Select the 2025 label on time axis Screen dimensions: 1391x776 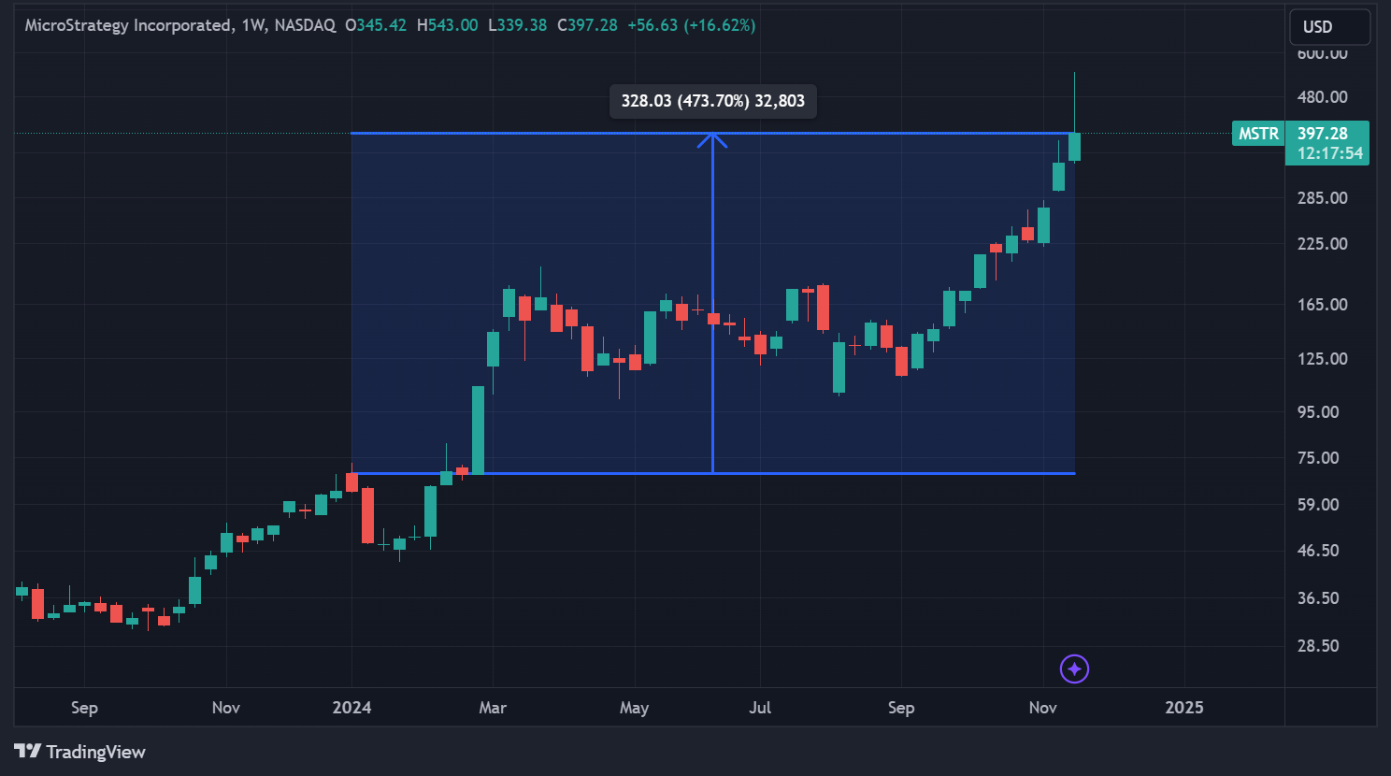[1183, 708]
